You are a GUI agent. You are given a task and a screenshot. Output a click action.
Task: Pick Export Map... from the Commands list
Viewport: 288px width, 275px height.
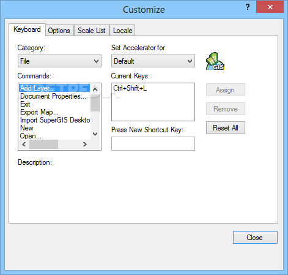point(54,112)
